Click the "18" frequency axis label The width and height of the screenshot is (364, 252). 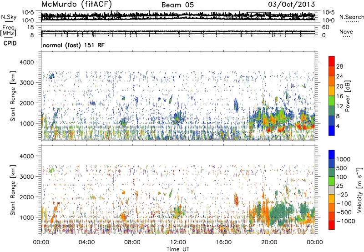pos(30,27)
